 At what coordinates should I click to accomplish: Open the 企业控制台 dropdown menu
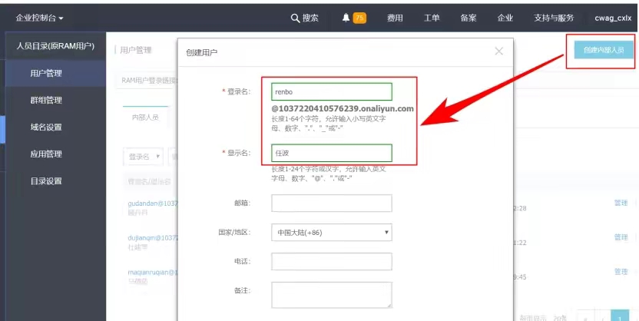click(x=39, y=18)
